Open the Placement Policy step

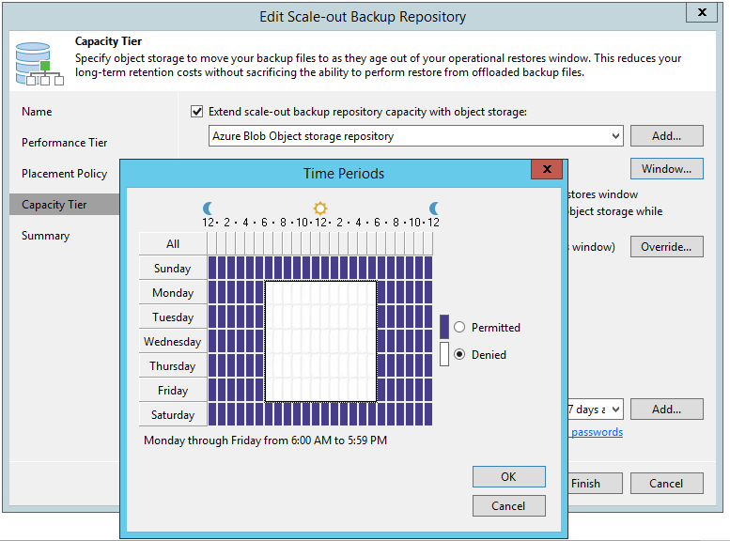(x=65, y=174)
